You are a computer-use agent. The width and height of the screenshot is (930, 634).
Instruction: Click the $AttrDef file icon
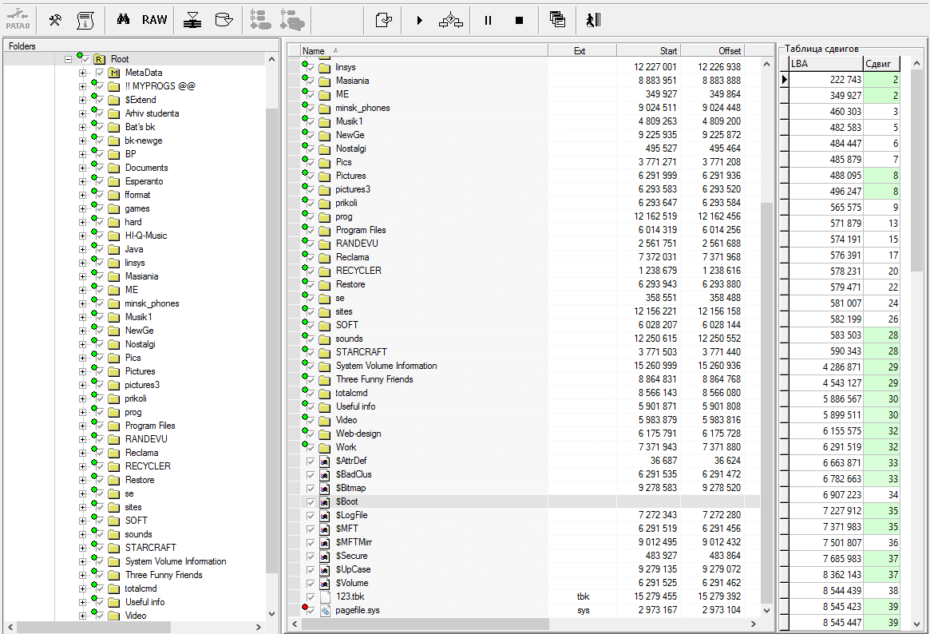(x=324, y=461)
